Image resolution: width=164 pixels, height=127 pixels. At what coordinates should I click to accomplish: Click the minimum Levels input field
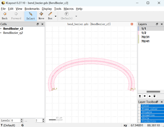pos(16,120)
